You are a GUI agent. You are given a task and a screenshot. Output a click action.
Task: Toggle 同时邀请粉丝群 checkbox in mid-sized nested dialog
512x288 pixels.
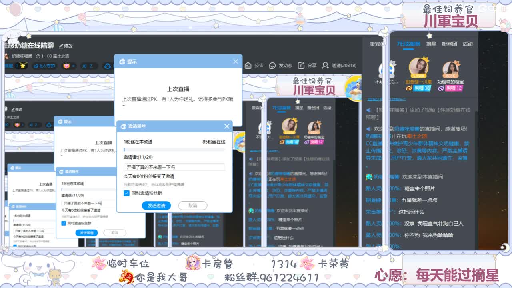point(64,223)
